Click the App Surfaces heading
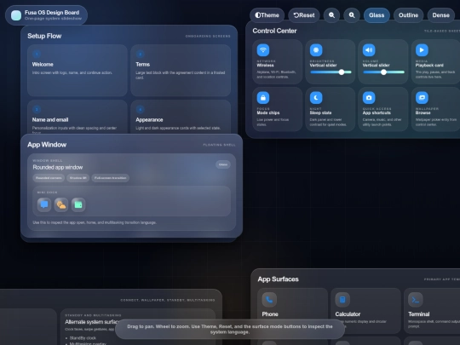Screen dimensions: 460x345 click(278, 279)
